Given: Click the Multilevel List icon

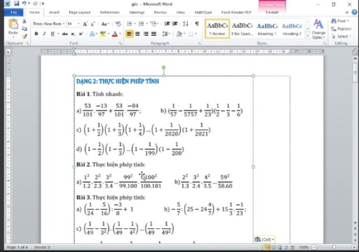Looking at the screenshot, I should (154, 24).
